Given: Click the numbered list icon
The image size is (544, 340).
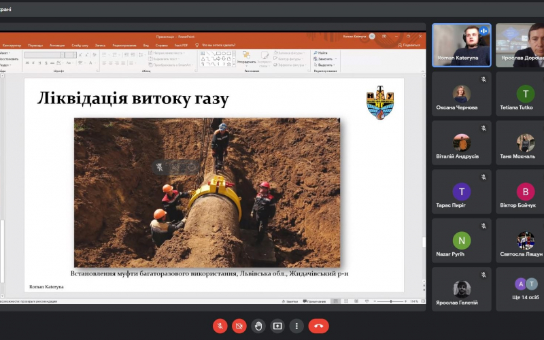Looking at the screenshot, I should click(116, 55).
